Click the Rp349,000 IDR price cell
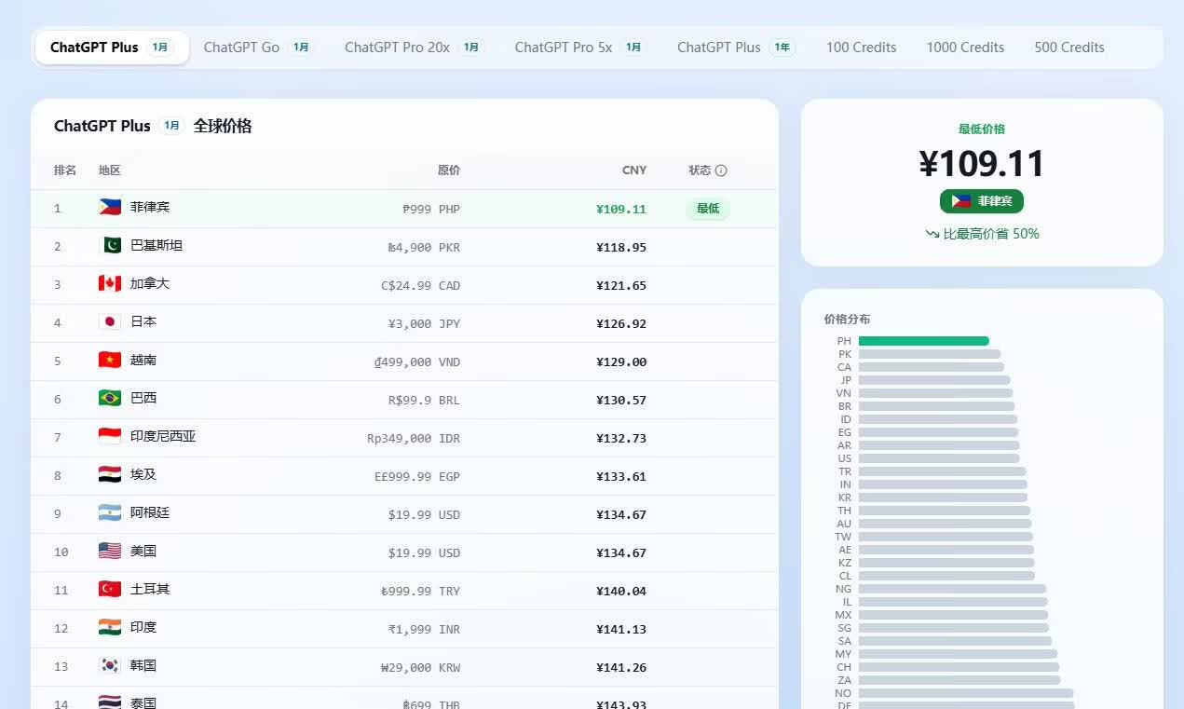This screenshot has width=1184, height=709. pos(414,438)
